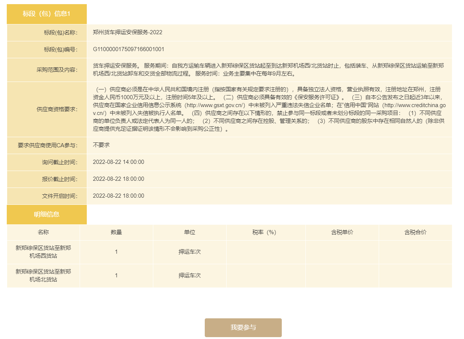Click the inquiry deadline 2022-08-22 14:00:00
The image size is (464, 339).
click(x=118, y=162)
